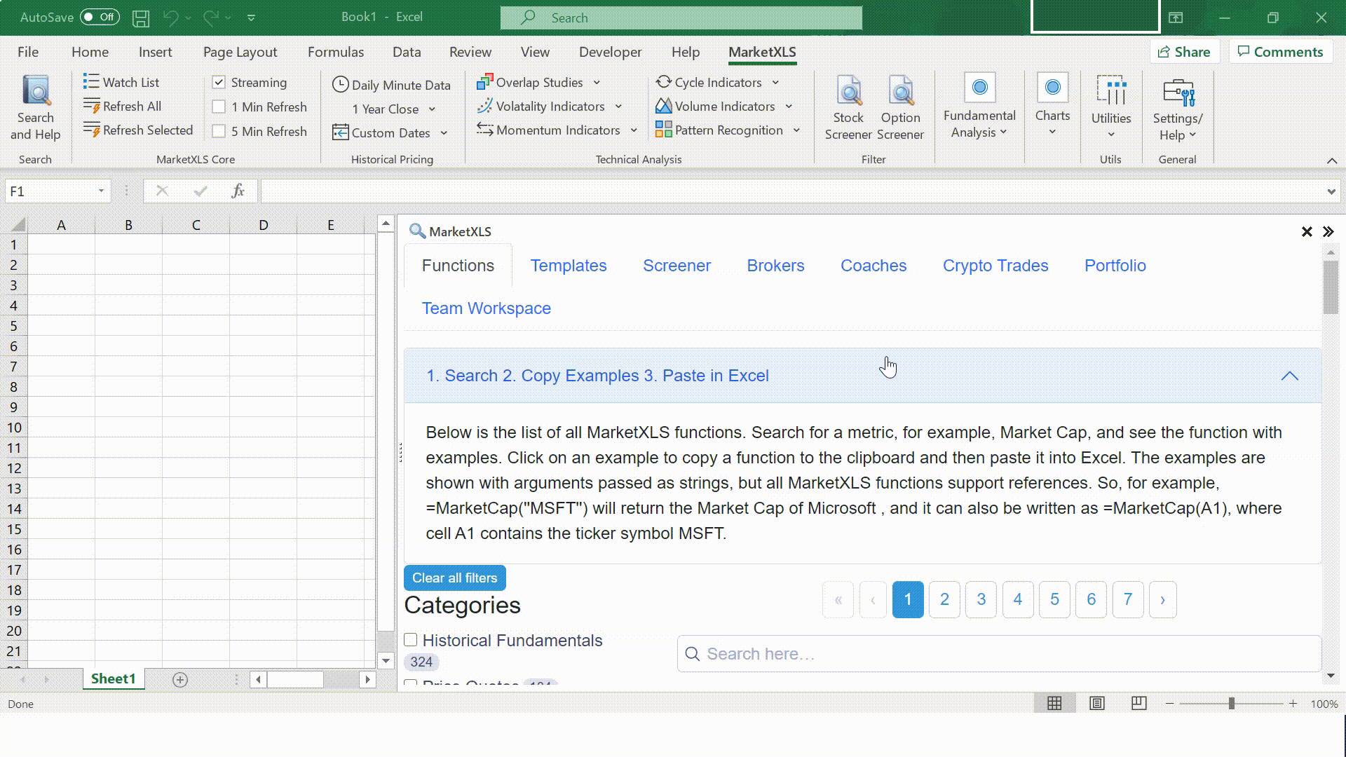Expand Momentum Indicators menu
The height and width of the screenshot is (757, 1346).
click(x=634, y=130)
